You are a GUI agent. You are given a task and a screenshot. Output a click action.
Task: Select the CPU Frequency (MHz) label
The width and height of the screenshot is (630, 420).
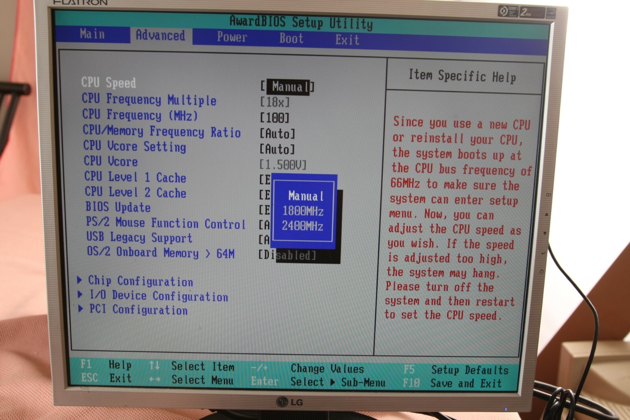(140, 115)
